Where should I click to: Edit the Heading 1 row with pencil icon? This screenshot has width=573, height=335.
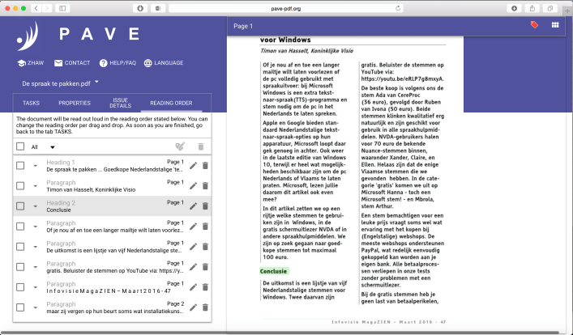tap(193, 166)
